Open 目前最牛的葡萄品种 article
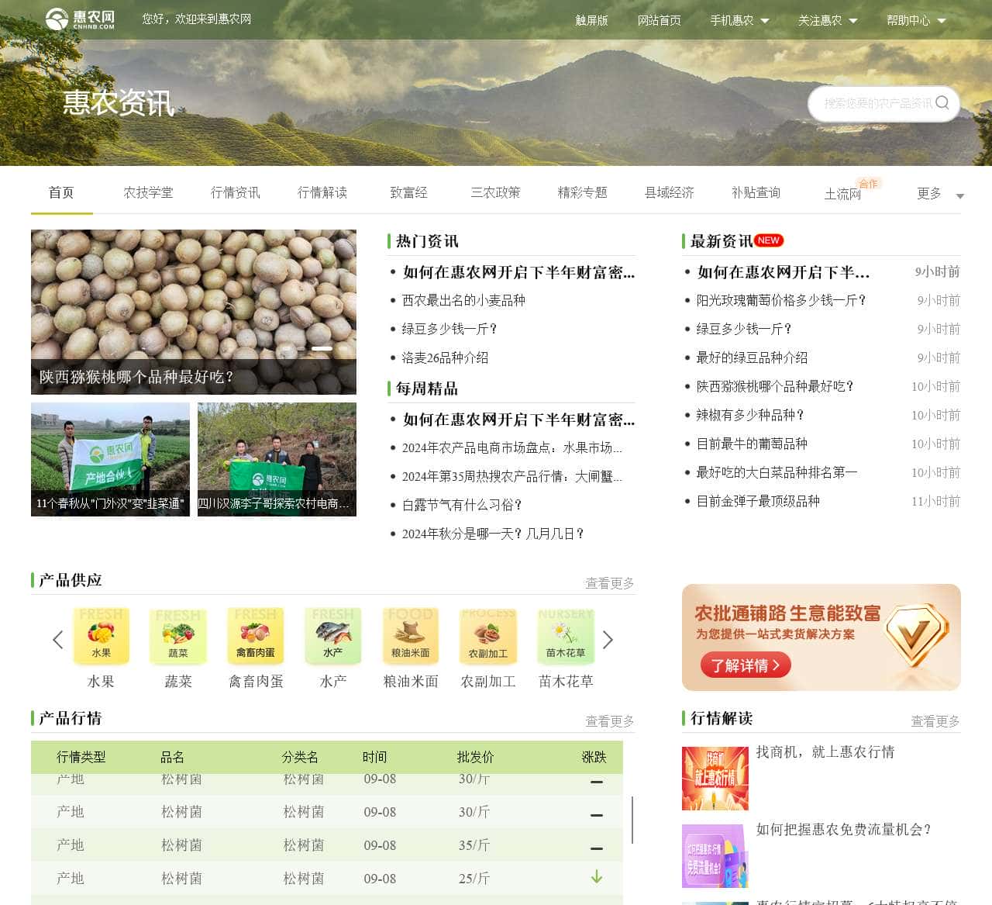Viewport: 992px width, 905px height. (752, 444)
